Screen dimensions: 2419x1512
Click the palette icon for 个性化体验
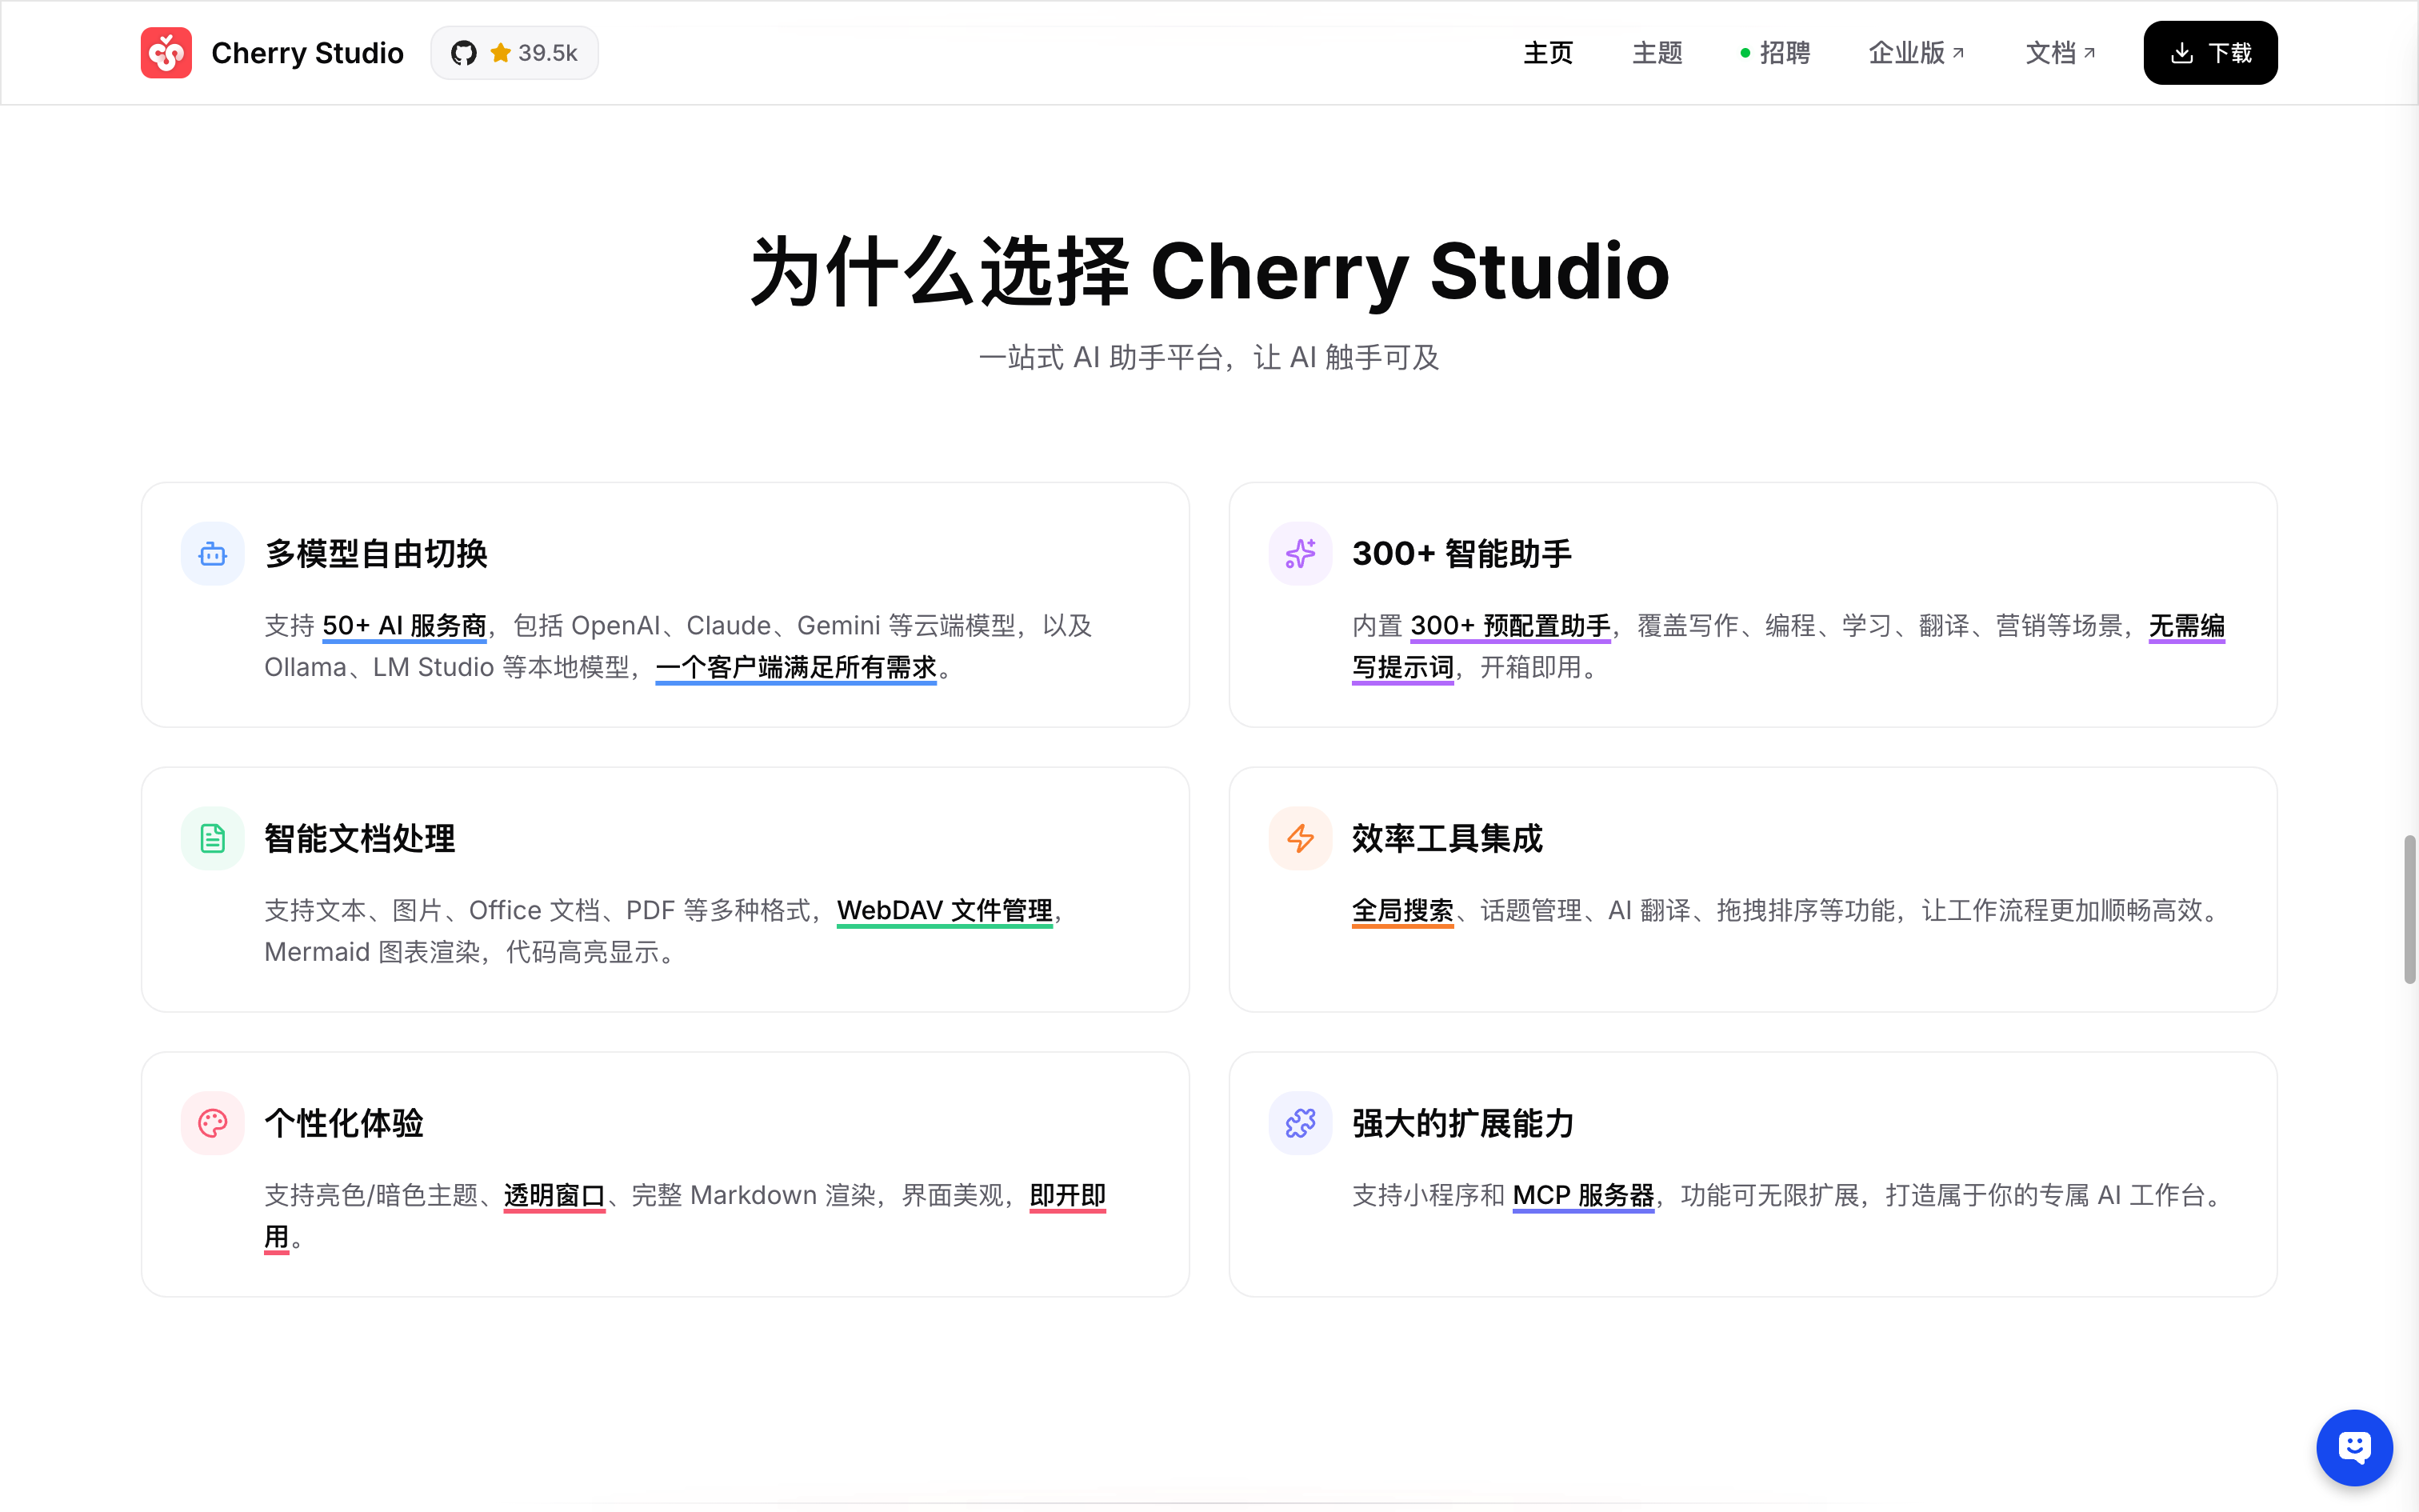[213, 1123]
